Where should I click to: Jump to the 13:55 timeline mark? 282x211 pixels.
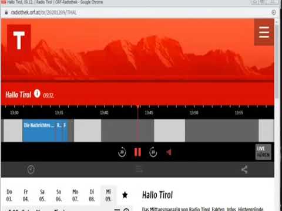coord(239,113)
